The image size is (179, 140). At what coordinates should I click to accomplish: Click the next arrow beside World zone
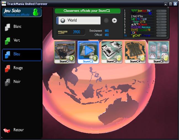click(x=114, y=20)
